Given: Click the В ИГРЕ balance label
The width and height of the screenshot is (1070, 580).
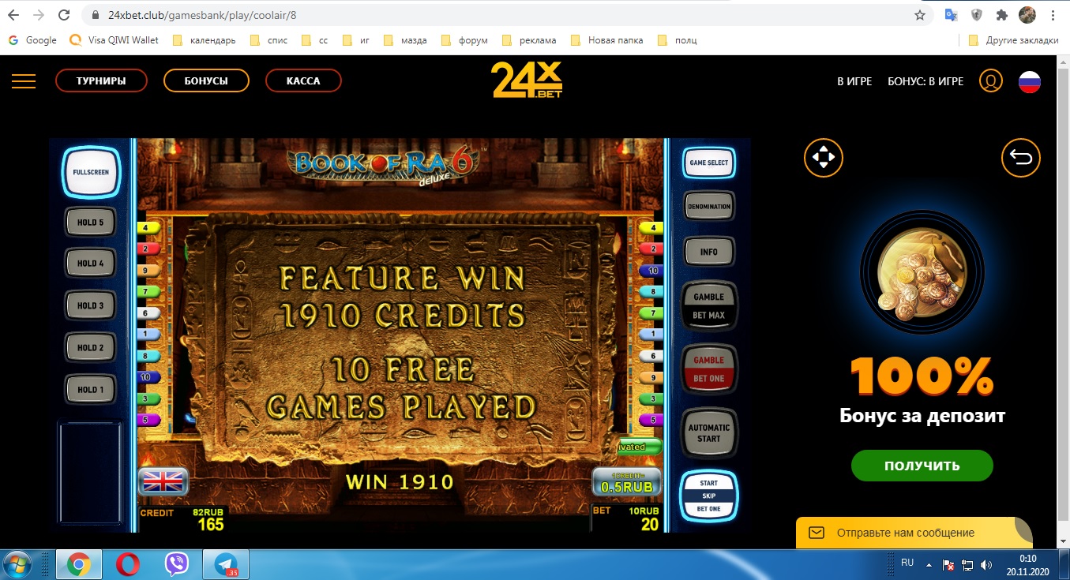Looking at the screenshot, I should pos(854,81).
